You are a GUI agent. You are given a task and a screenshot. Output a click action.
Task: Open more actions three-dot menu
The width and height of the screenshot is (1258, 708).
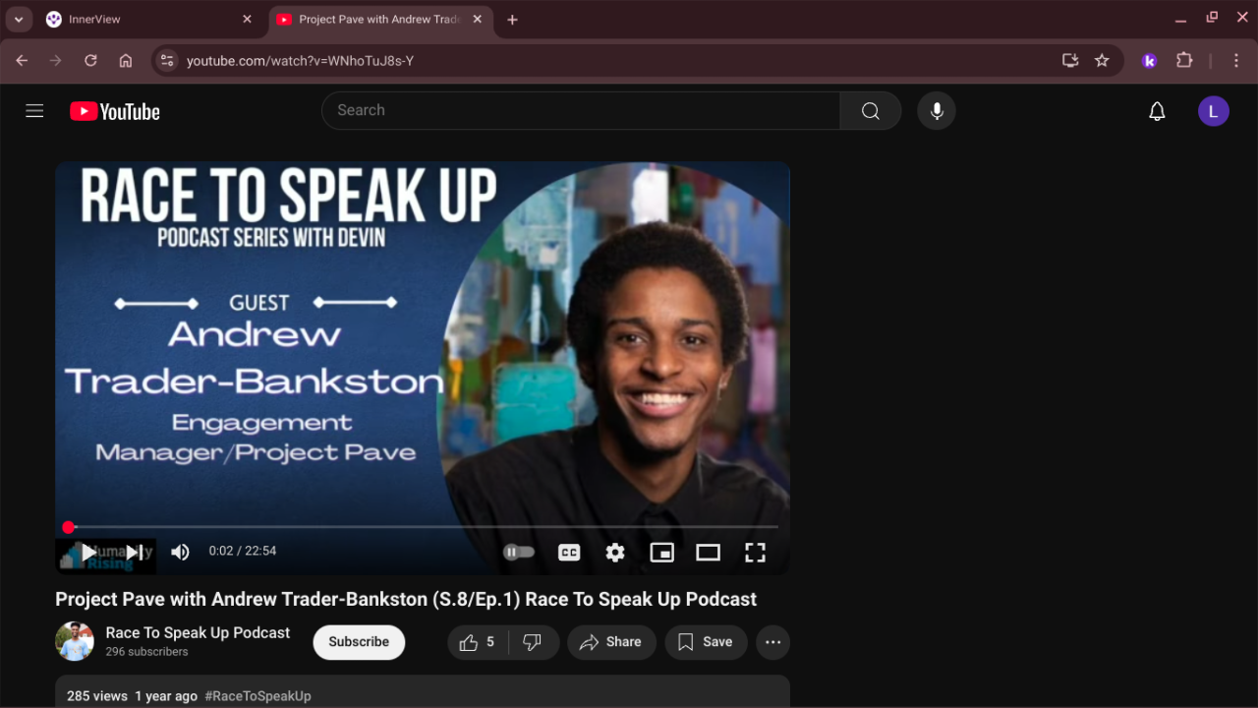tap(773, 642)
